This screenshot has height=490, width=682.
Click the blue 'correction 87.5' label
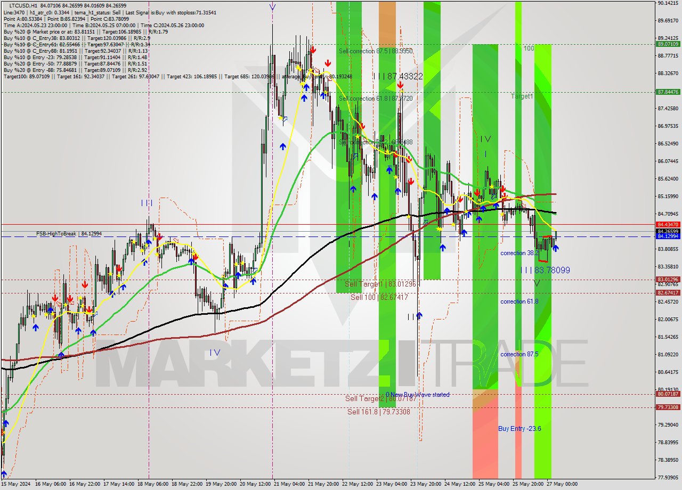[x=519, y=354]
